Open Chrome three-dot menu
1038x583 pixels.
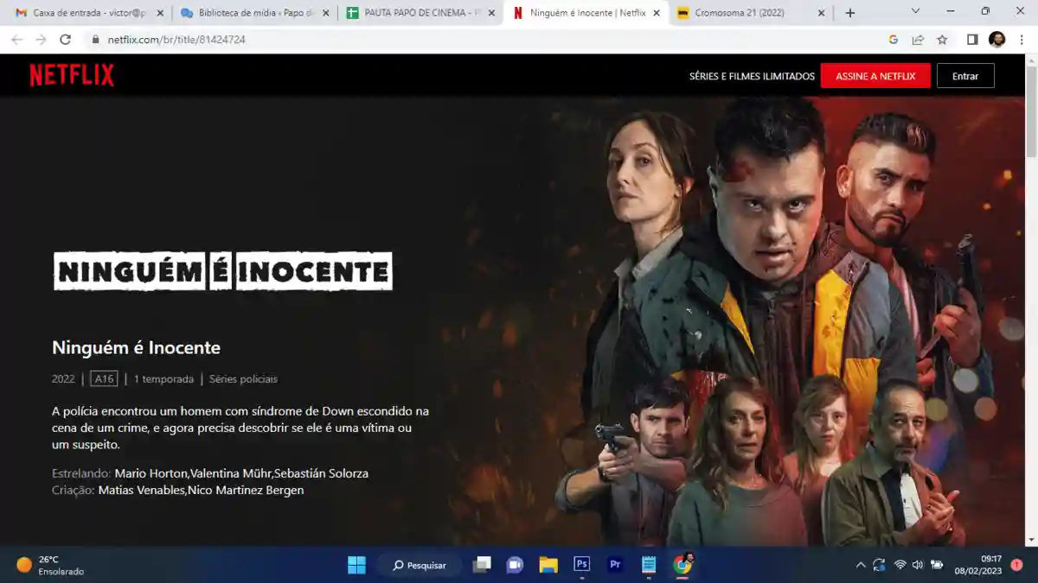click(x=1020, y=40)
